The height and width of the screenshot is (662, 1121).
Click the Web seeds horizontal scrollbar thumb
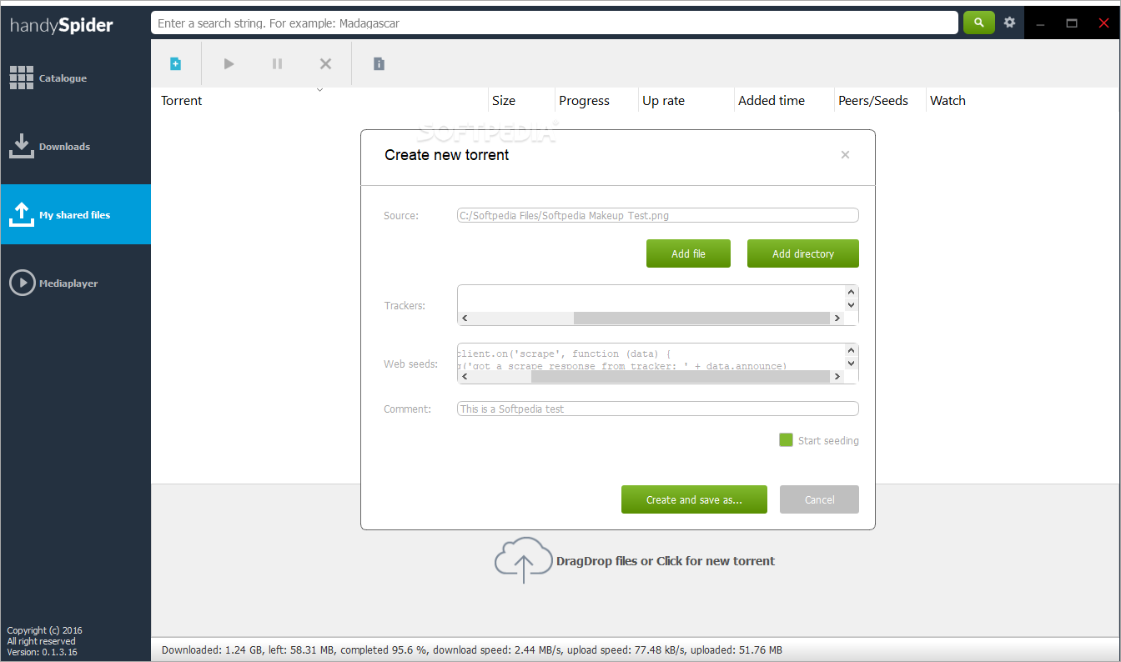click(x=680, y=376)
